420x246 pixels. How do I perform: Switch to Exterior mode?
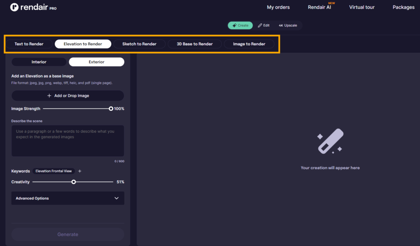point(96,62)
